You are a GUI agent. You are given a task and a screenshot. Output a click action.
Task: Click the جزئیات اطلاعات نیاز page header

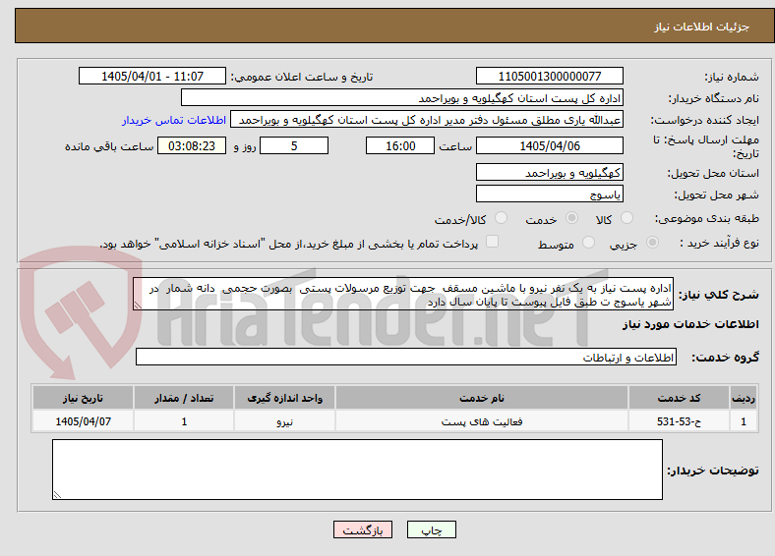[702, 27]
